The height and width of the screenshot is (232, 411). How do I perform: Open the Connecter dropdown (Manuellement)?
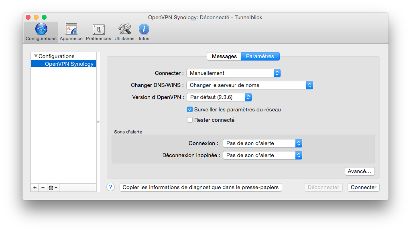click(x=233, y=73)
